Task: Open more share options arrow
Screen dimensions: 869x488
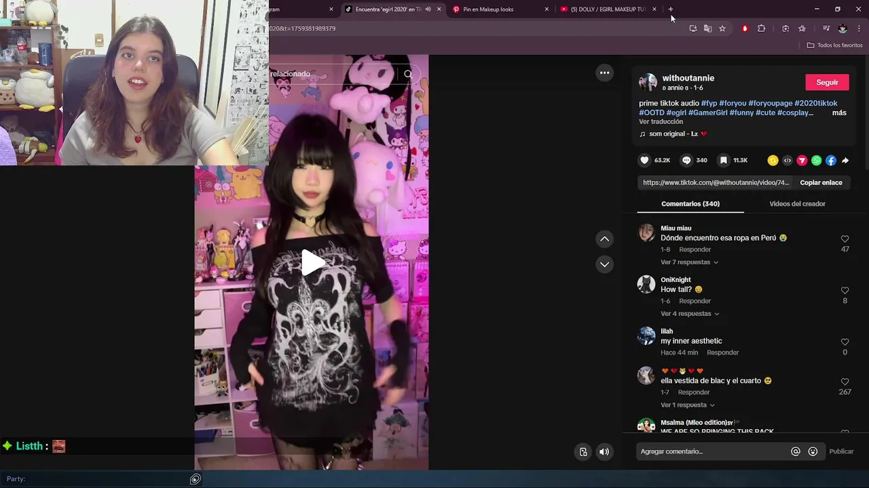Action: (845, 161)
